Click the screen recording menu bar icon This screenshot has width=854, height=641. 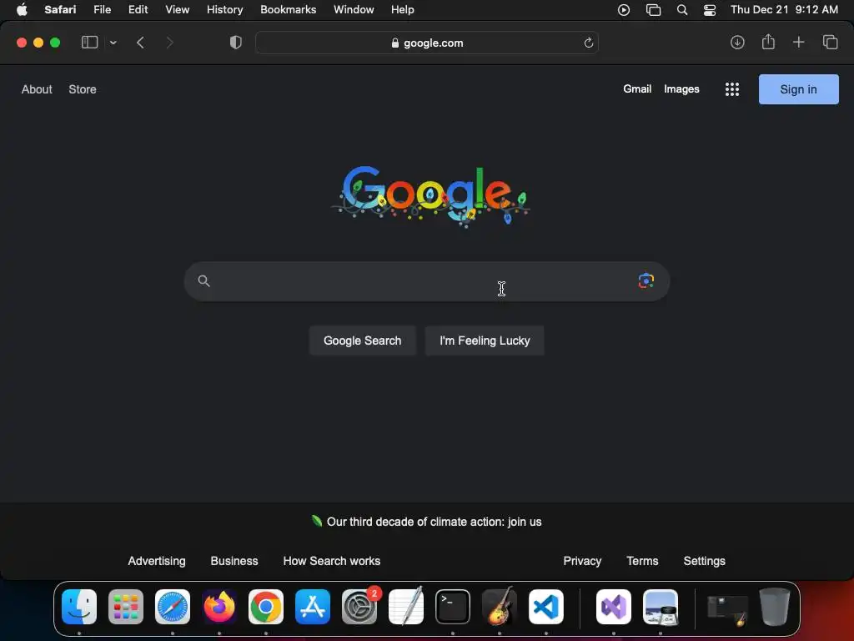coord(624,10)
